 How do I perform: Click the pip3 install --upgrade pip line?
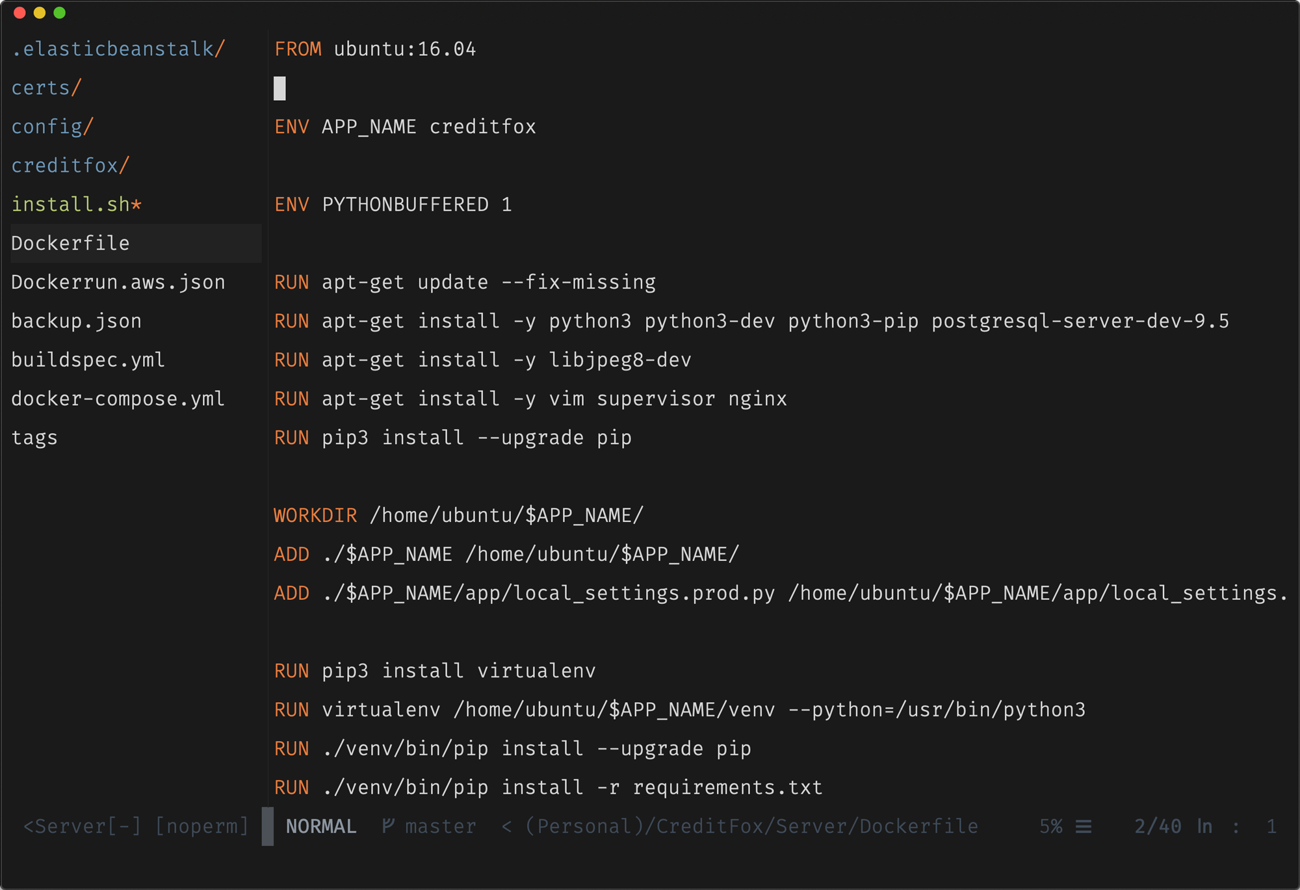pyautogui.click(x=453, y=438)
